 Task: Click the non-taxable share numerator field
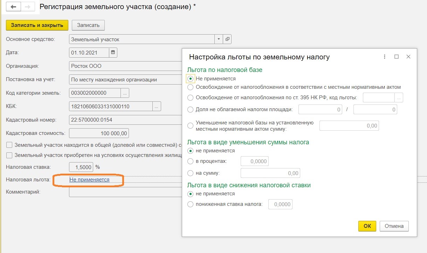[x=321, y=110]
